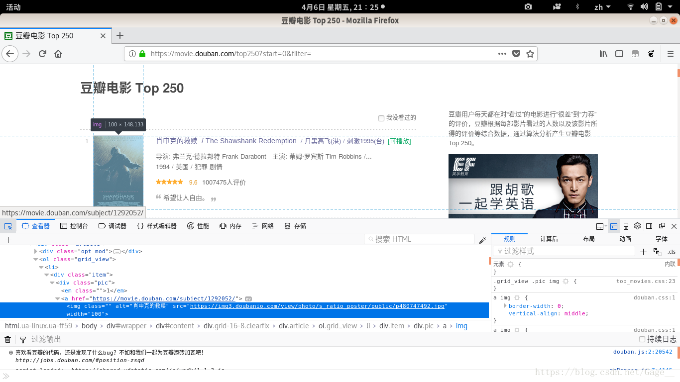Select the 查看器 inspector tab
Screen dimensions: 680x382
pos(36,226)
